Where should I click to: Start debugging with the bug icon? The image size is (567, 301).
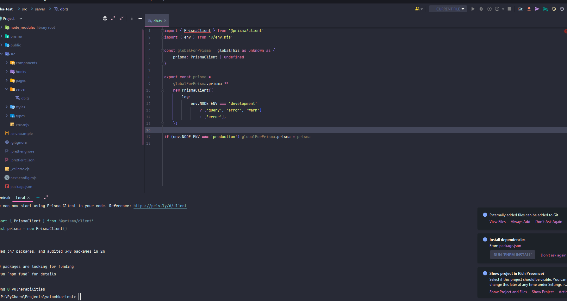click(481, 9)
